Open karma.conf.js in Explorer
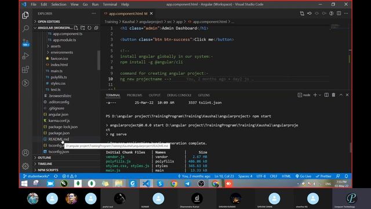The height and width of the screenshot is (209, 371). point(59,120)
